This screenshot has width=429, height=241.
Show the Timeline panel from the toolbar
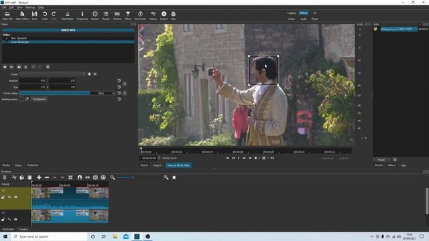[x=117, y=15]
